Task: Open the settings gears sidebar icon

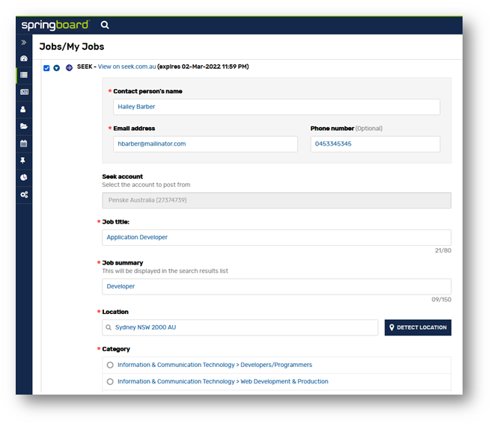Action: pos(24,195)
